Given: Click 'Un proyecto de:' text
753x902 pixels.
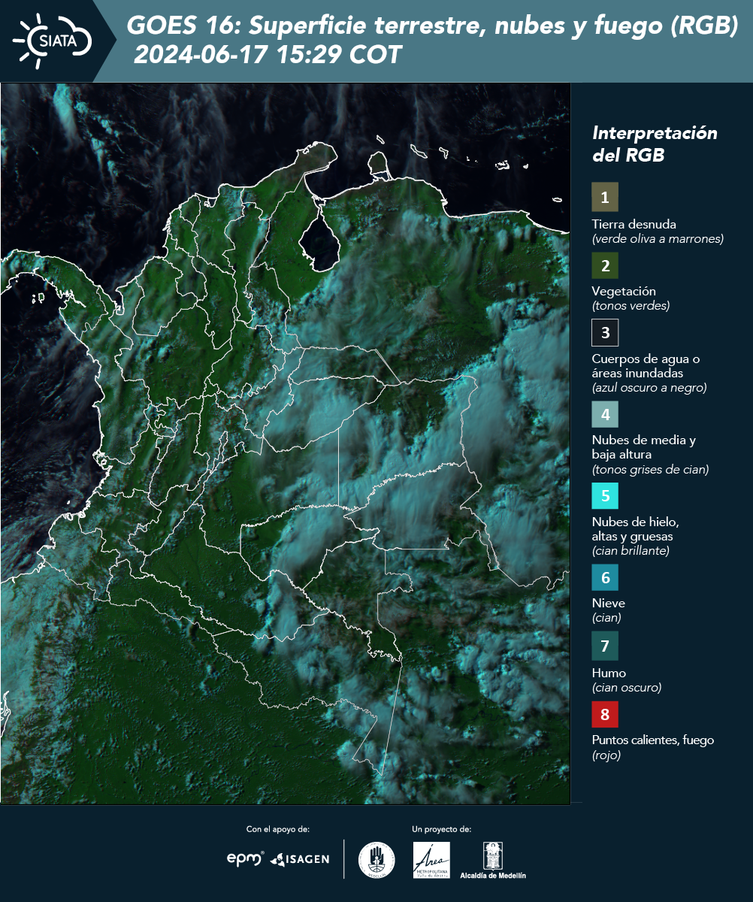Looking at the screenshot, I should (x=442, y=829).
